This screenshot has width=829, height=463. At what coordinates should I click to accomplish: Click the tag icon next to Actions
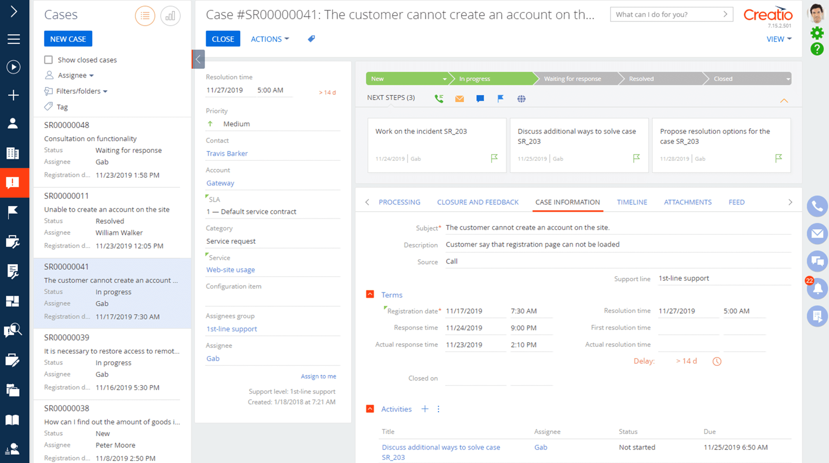click(x=311, y=39)
